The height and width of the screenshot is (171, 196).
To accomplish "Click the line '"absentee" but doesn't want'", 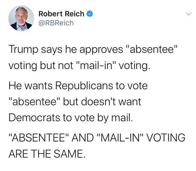I will point(75,102).
